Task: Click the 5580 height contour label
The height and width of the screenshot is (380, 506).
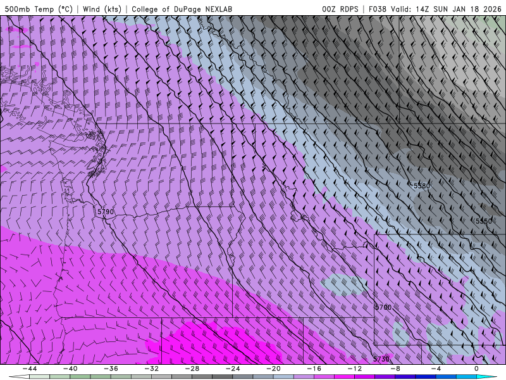Action: 422,186
